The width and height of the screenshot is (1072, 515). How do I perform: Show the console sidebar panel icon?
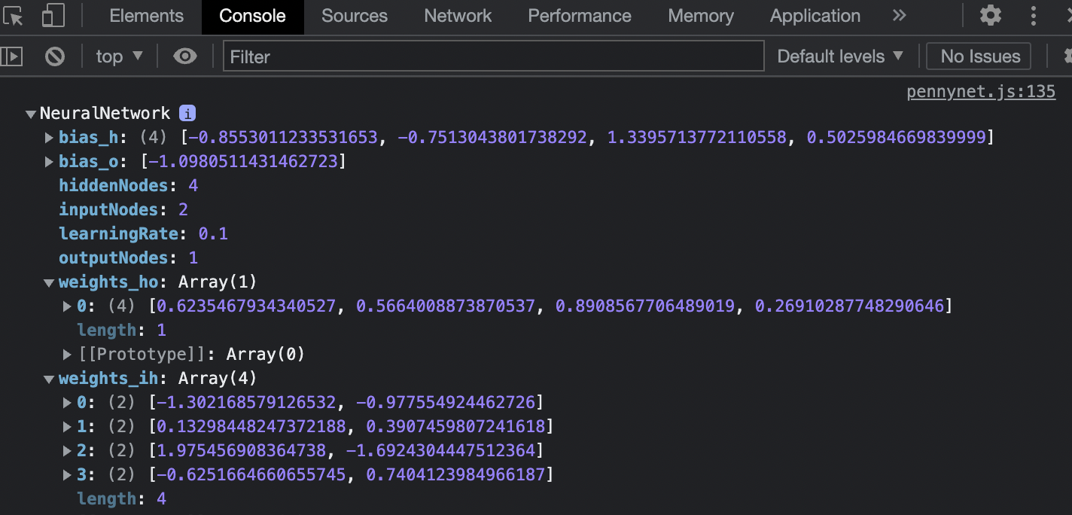click(x=12, y=56)
